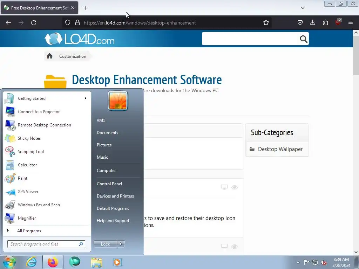The height and width of the screenshot is (269, 359).
Task: Start the Magnifier tool
Action: (47, 218)
